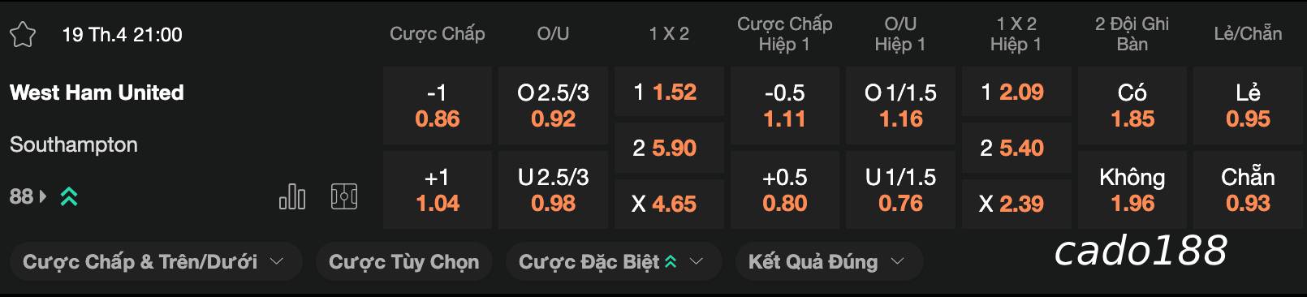
Task: Choose first-half Under 1/1.5 at 0.76
Action: pyautogui.click(x=901, y=190)
